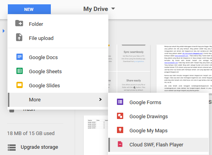This screenshot has height=155, width=212.
Task: Select Google Drawings in the submenu
Action: [x=158, y=117]
